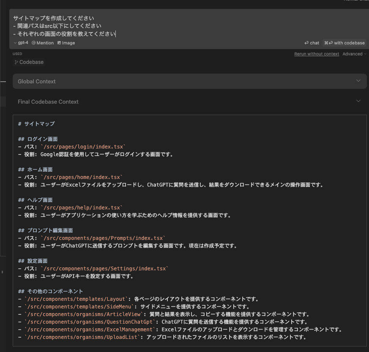This screenshot has width=369, height=352.
Task: Click the "Rerun without context" link
Action: (x=316, y=54)
